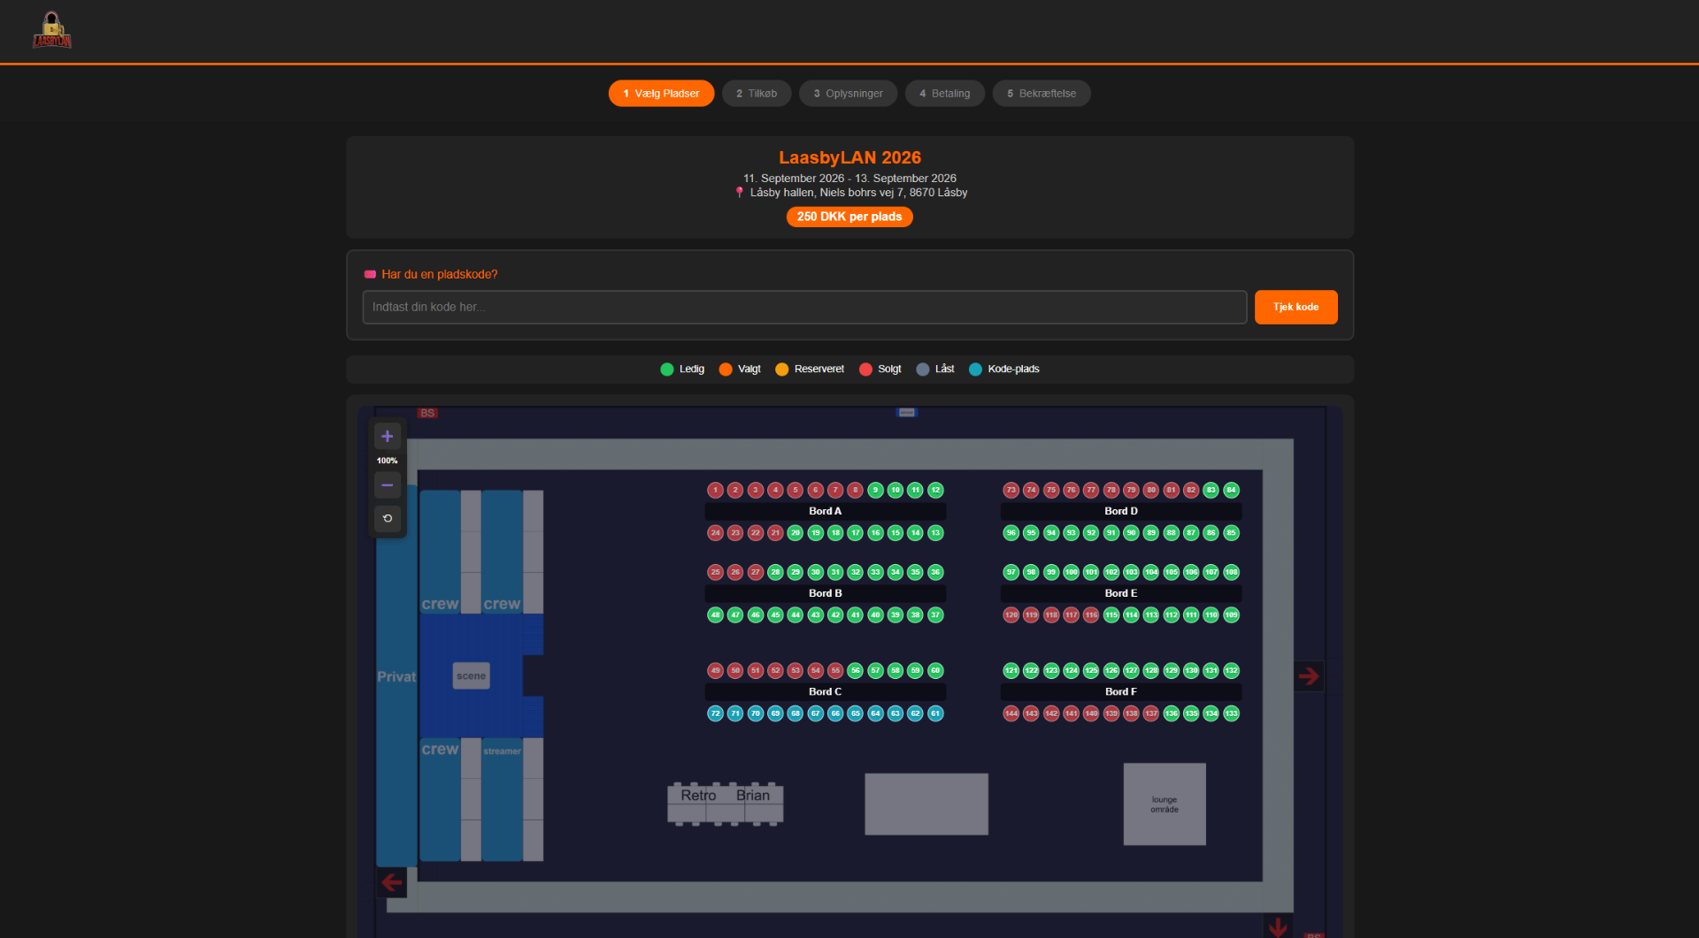The width and height of the screenshot is (1699, 938).
Task: Click the 250 DKK per plads badge
Action: [849, 217]
